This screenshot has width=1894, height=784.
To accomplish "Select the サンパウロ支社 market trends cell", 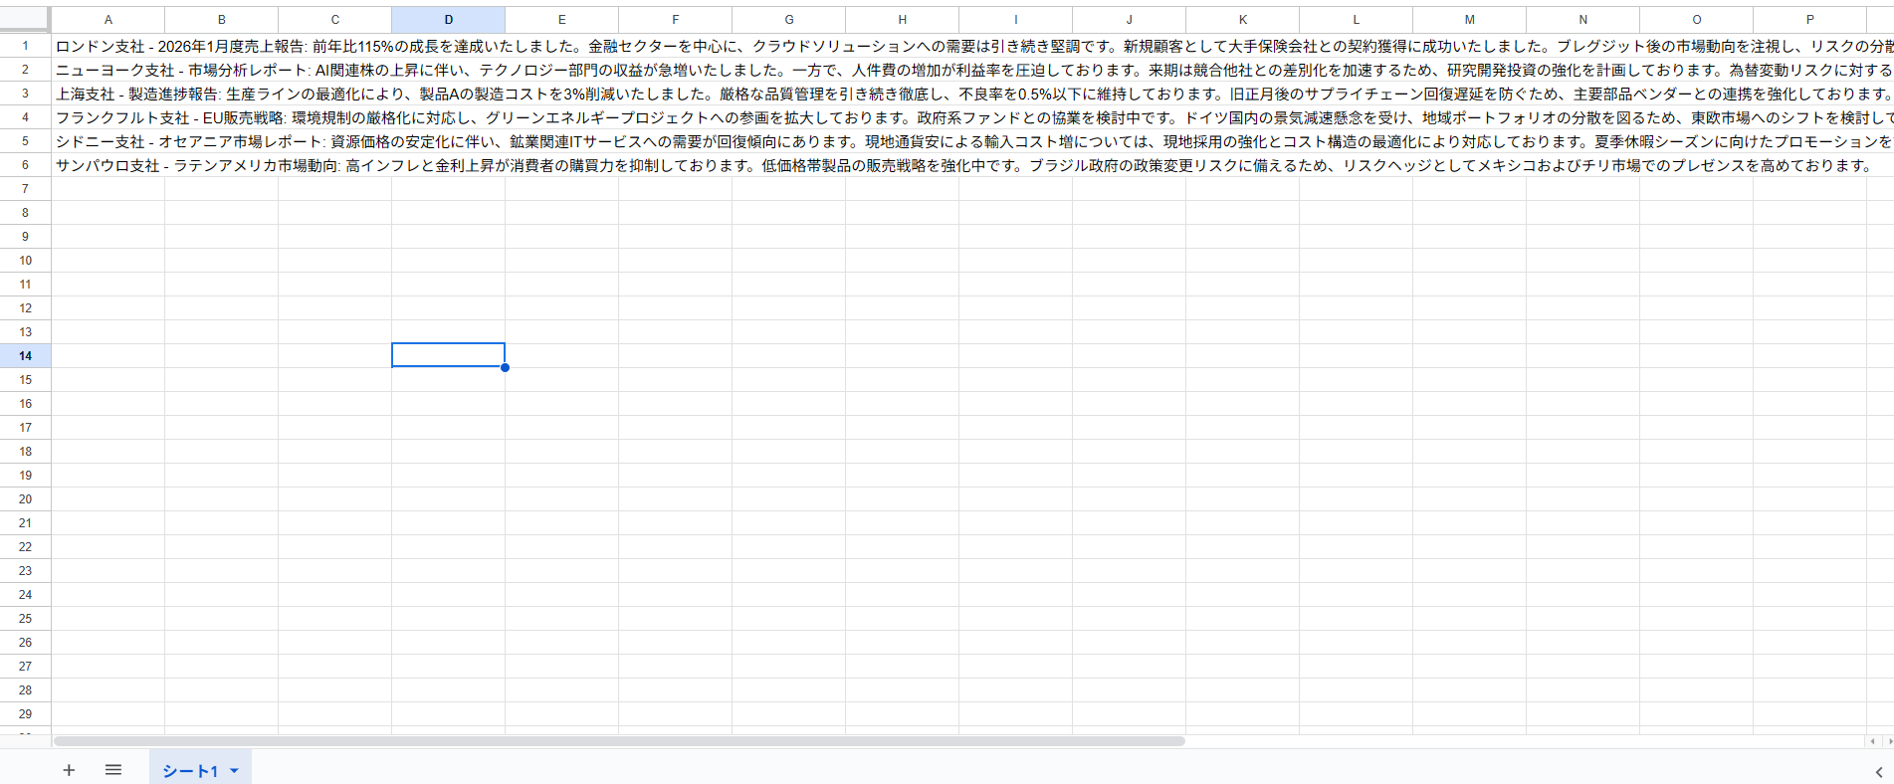I will [107, 165].
